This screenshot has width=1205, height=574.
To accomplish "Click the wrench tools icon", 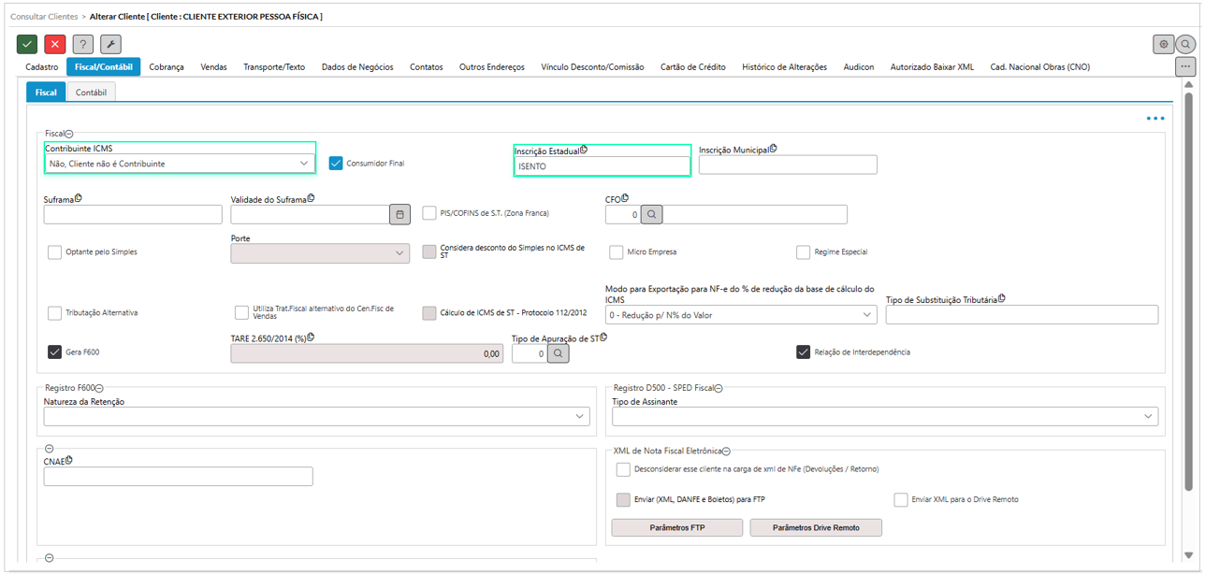I will tap(111, 44).
